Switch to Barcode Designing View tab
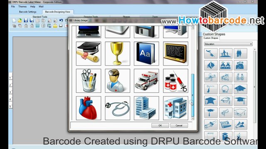This screenshot has height=149, width=266. (x=57, y=12)
